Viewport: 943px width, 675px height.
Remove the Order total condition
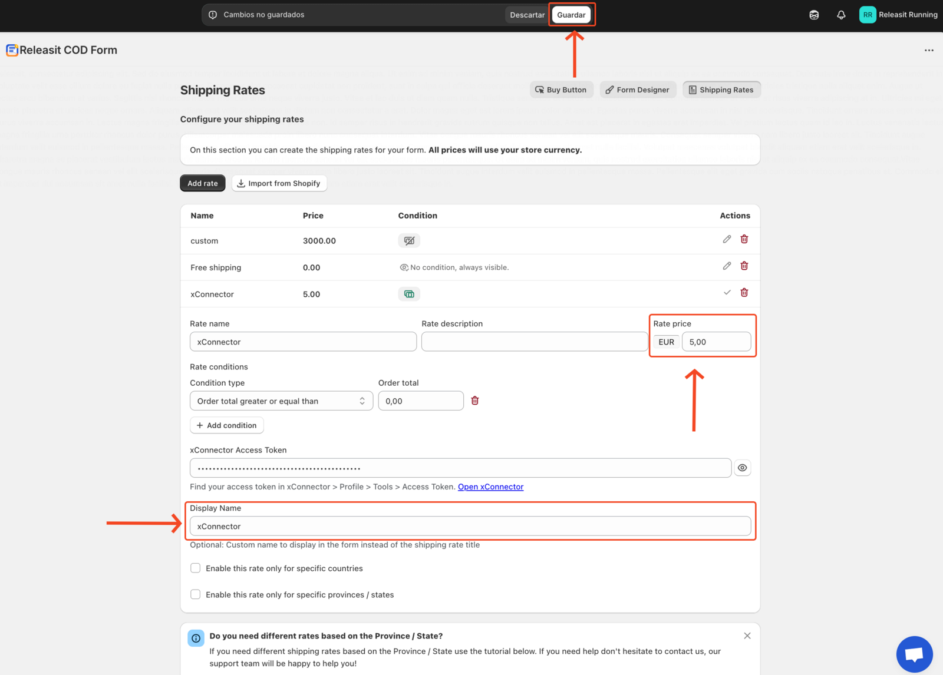coord(475,401)
